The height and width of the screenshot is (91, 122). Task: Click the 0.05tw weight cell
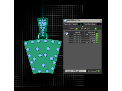(x=93, y=34)
